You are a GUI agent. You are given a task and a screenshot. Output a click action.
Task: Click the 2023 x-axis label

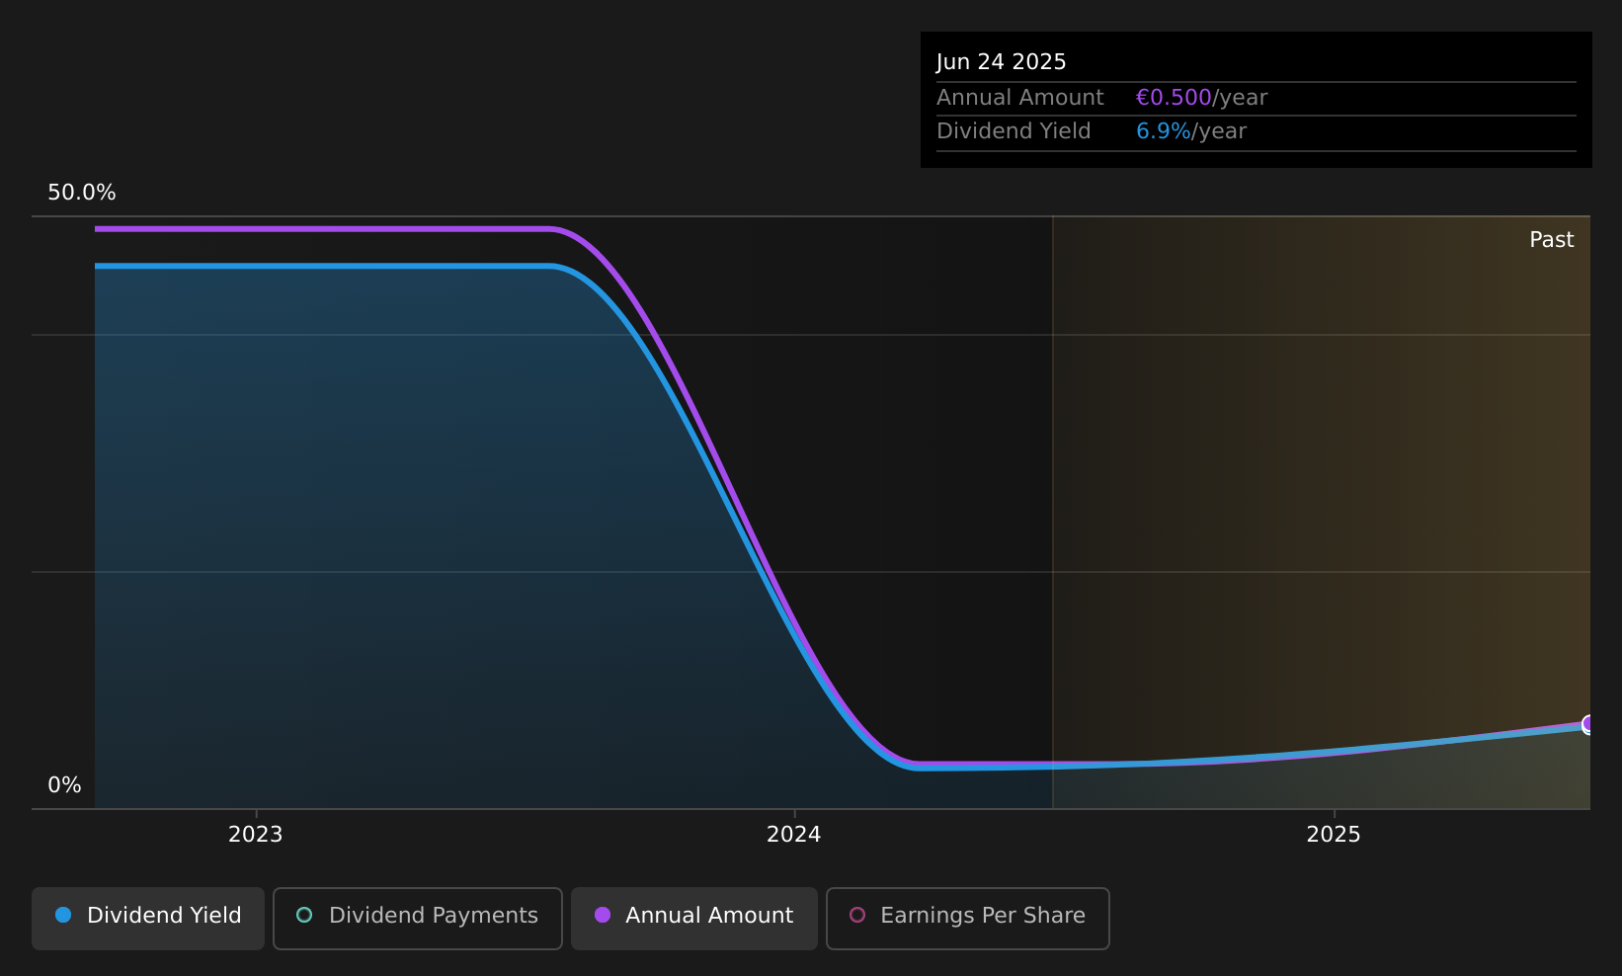click(x=256, y=835)
